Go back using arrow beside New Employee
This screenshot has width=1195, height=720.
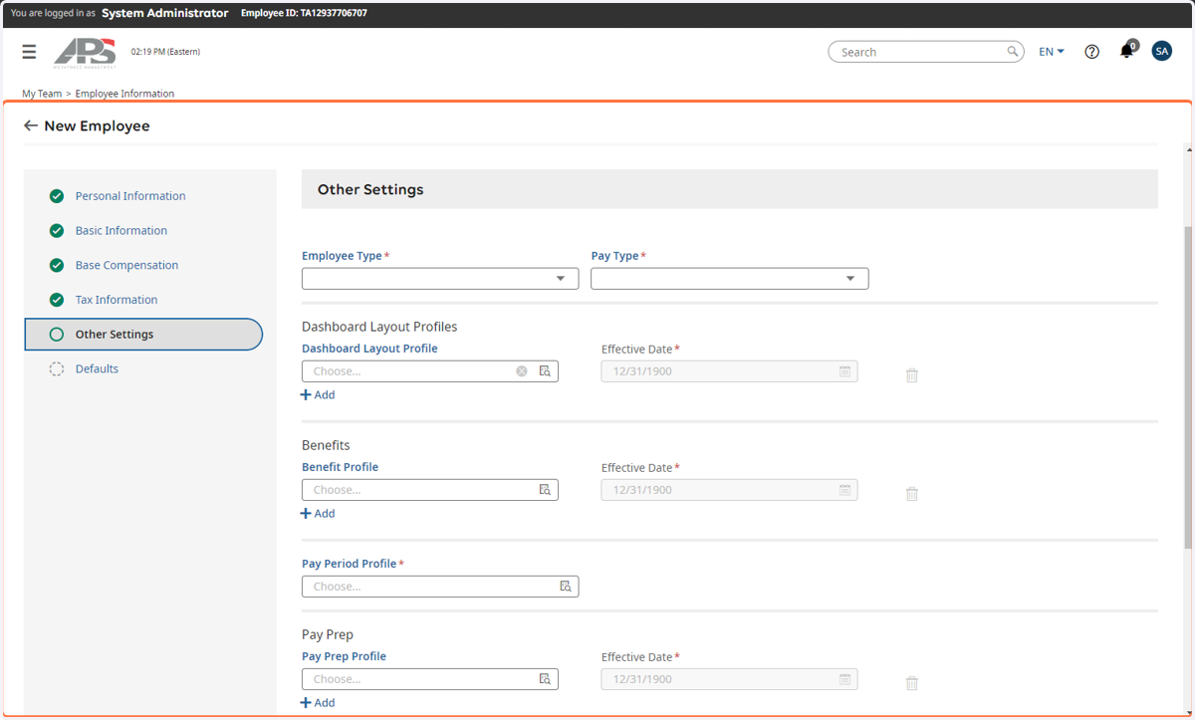click(x=31, y=126)
